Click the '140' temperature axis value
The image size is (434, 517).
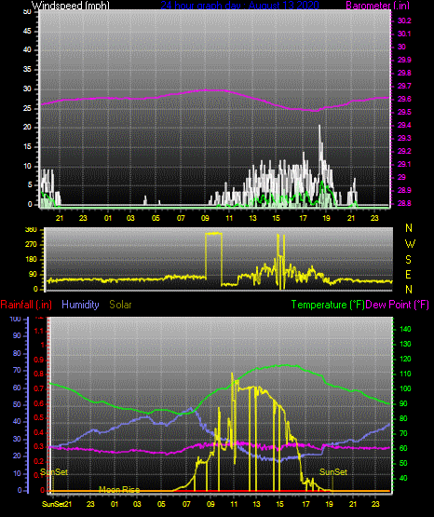tap(405, 329)
